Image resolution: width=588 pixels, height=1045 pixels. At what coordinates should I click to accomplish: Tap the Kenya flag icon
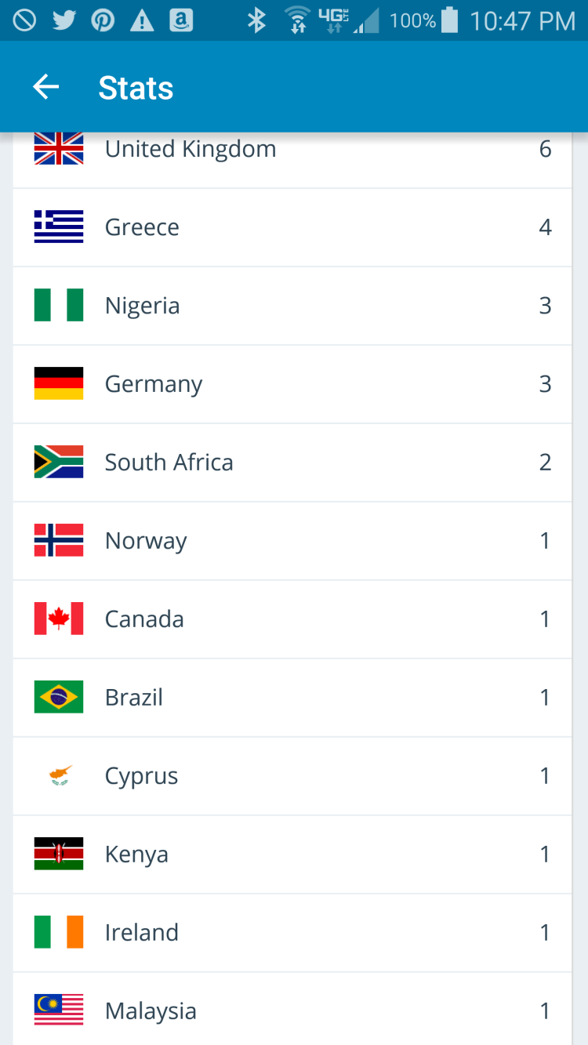[x=59, y=854]
